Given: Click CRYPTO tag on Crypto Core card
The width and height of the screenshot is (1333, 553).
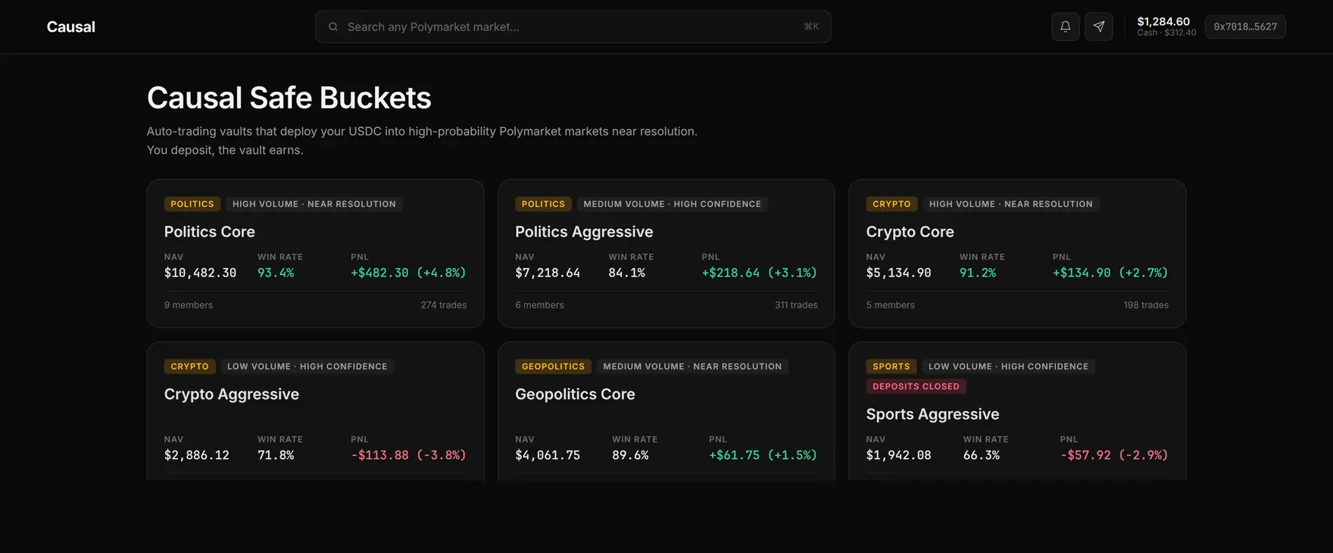Looking at the screenshot, I should pos(891,204).
